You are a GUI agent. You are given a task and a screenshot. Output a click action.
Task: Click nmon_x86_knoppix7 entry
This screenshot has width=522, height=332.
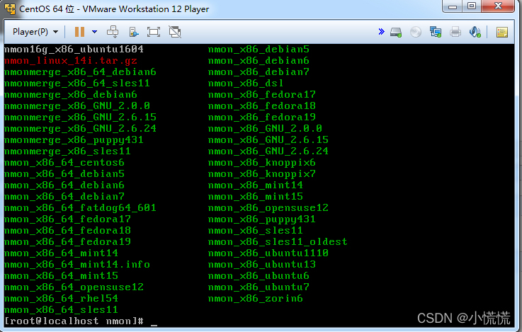pos(261,174)
